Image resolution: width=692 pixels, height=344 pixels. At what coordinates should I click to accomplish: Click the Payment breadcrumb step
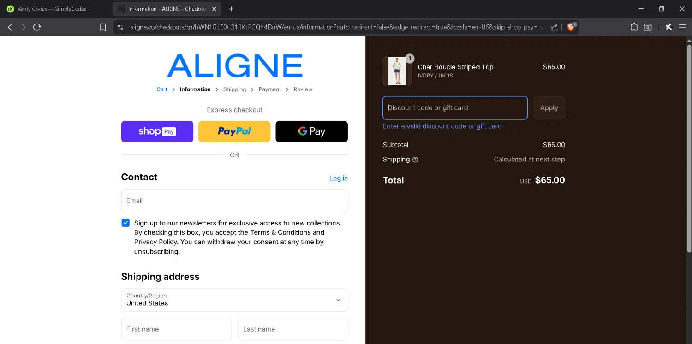pos(270,89)
